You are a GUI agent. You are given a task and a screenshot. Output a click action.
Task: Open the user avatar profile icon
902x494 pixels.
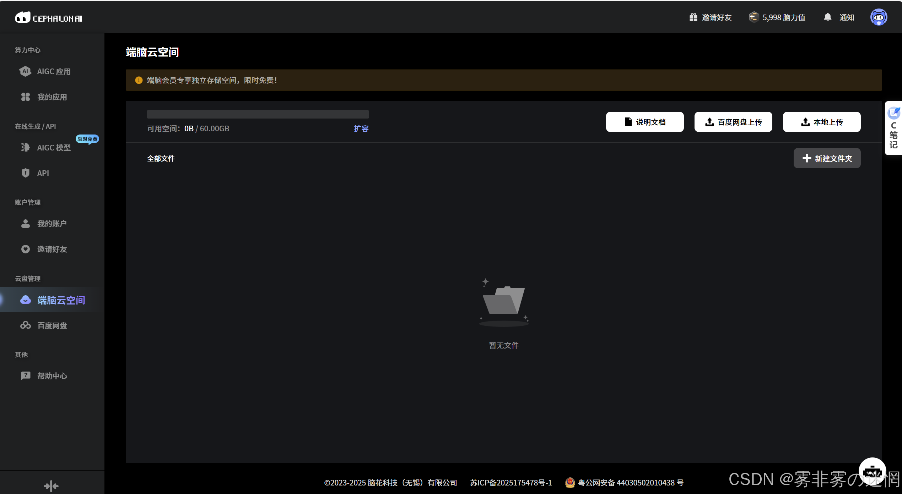pyautogui.click(x=879, y=17)
